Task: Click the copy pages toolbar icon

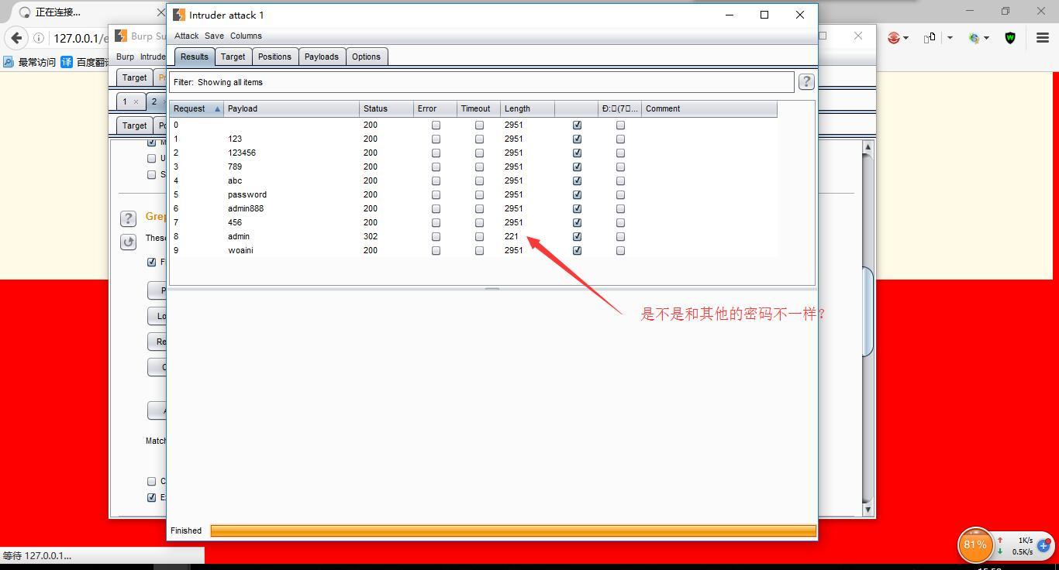Action: tap(930, 37)
